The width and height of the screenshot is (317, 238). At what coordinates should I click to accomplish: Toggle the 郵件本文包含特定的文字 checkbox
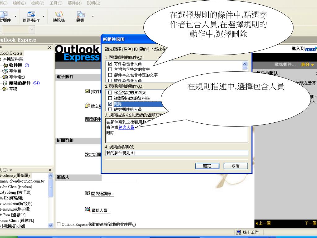pos(110,75)
